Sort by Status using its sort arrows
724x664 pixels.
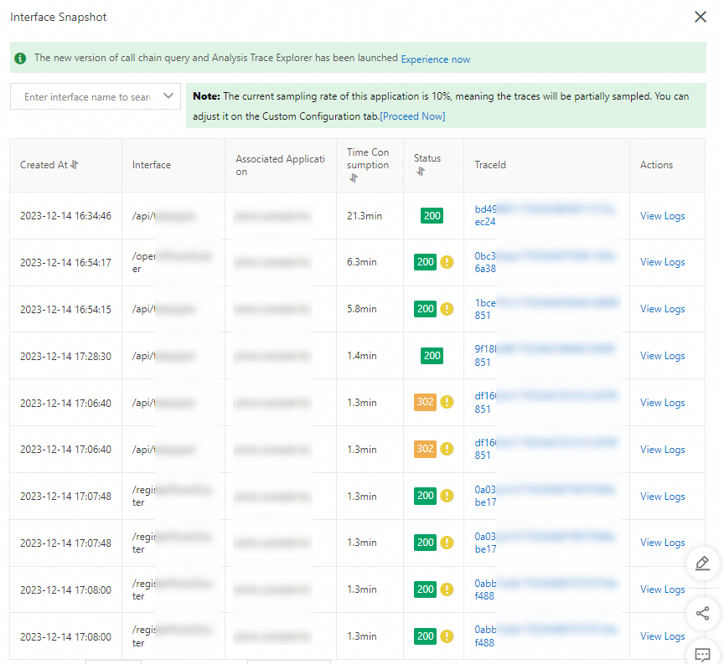420,171
